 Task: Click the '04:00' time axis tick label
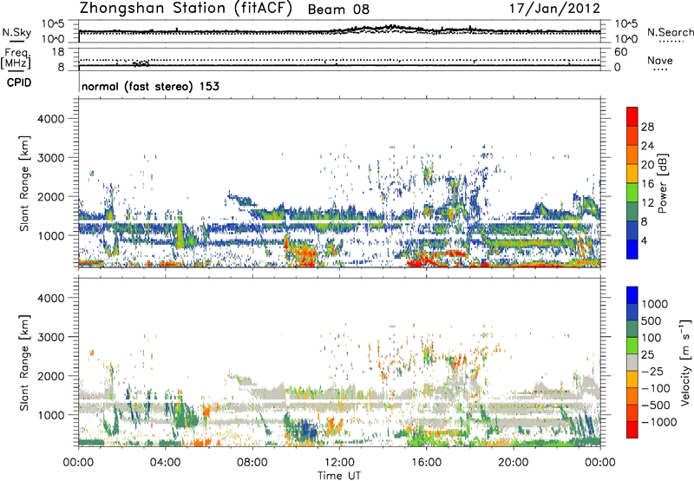point(165,463)
